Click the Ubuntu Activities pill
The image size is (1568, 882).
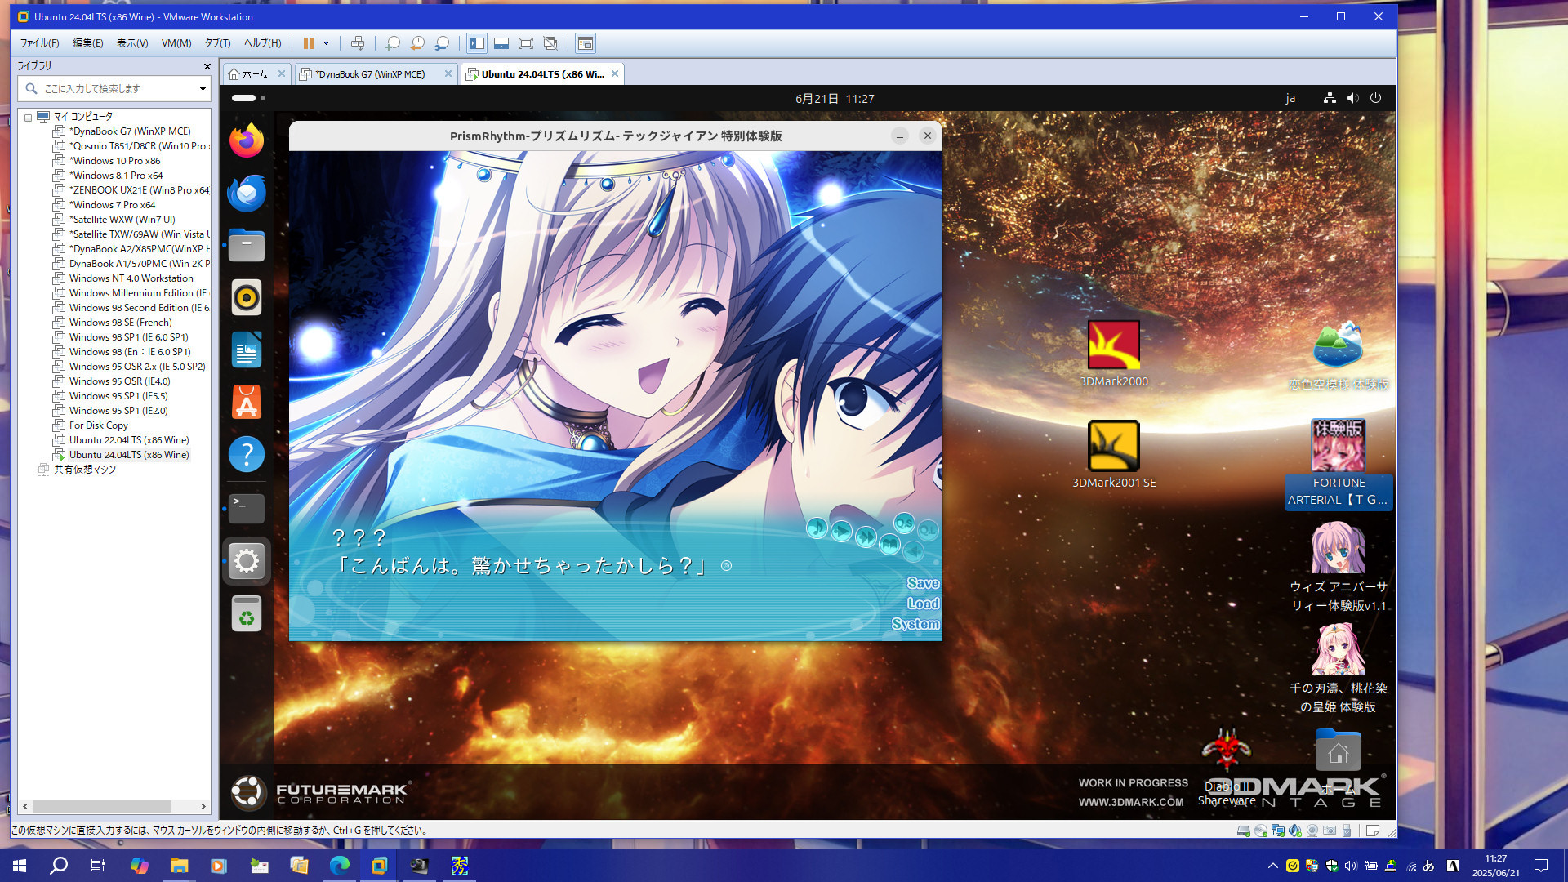[x=248, y=98]
